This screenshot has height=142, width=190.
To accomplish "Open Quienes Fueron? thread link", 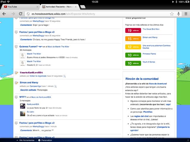I will point(31,47).
